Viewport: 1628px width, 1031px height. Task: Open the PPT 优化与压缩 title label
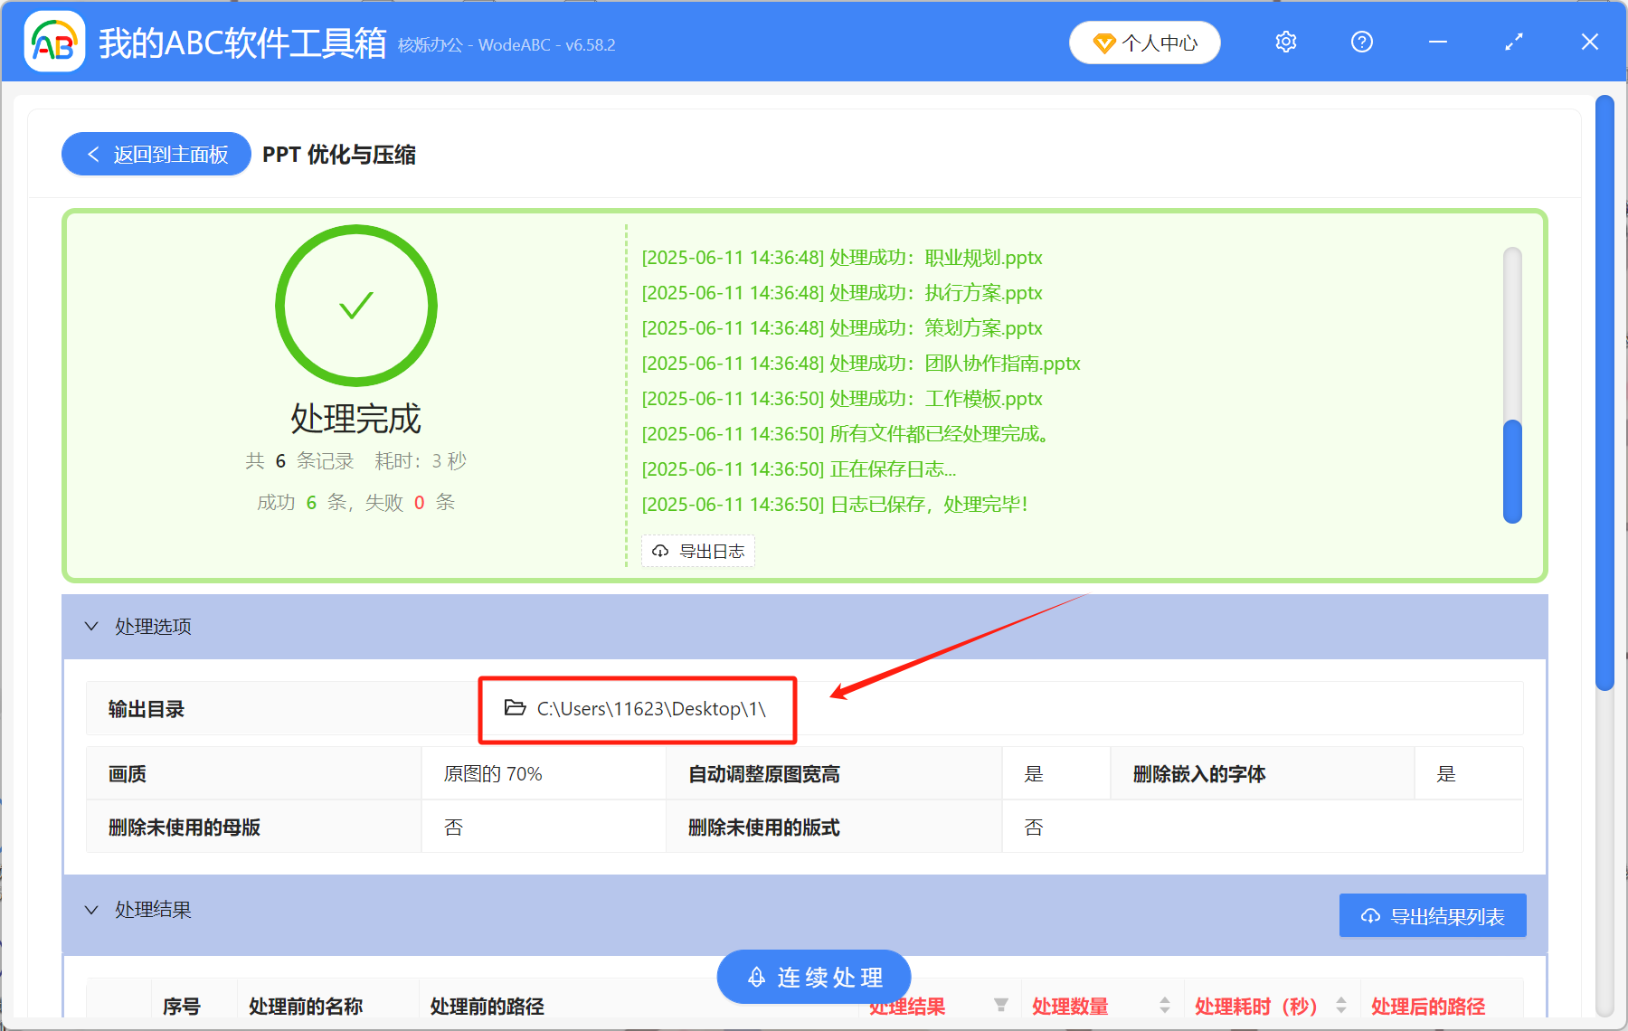337,155
